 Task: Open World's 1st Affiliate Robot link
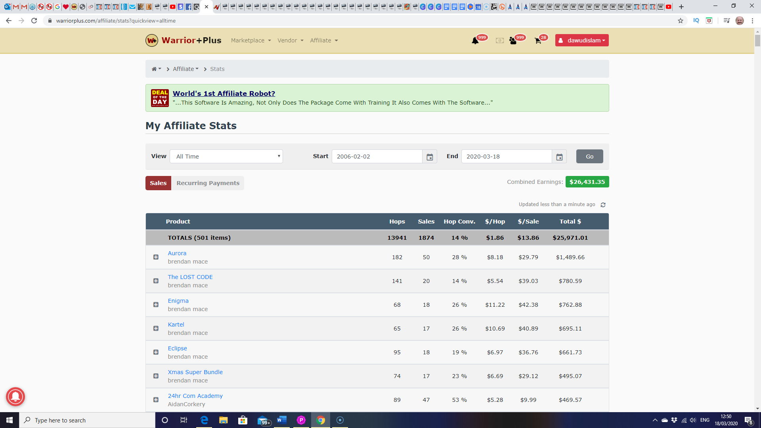224,94
